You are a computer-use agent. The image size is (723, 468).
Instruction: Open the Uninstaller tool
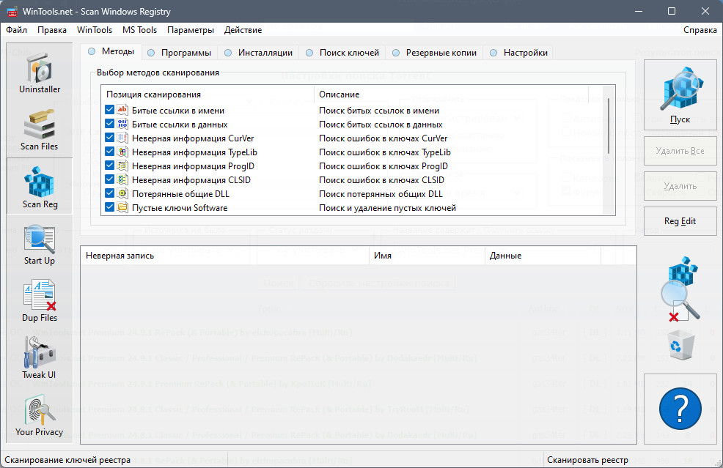pos(40,73)
